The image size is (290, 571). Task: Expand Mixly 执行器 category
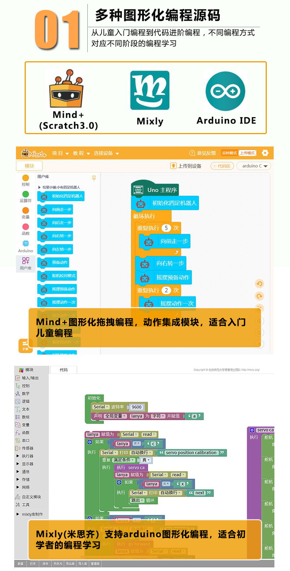(25, 456)
